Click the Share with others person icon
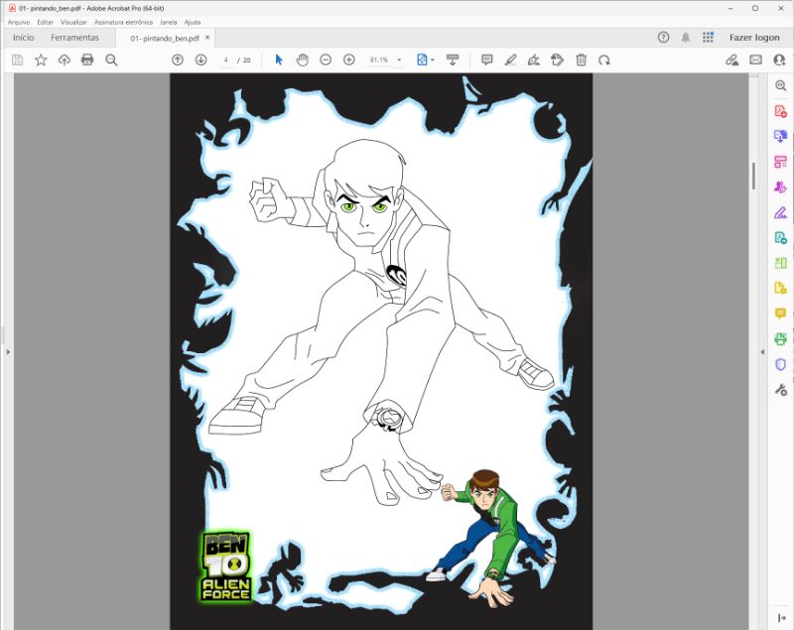Screen dimensions: 794x630 [x=779, y=60]
